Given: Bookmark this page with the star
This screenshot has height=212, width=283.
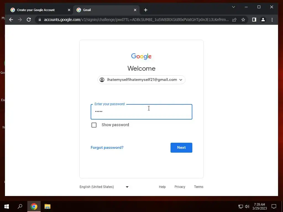Looking at the screenshot, I should pos(243,20).
